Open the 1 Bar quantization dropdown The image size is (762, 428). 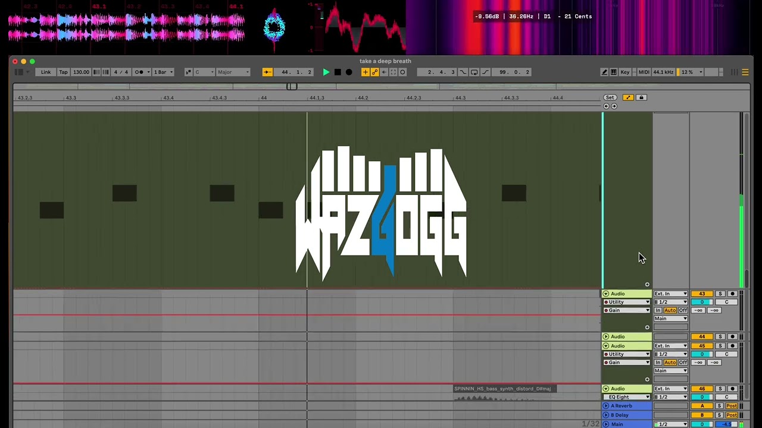(x=164, y=72)
